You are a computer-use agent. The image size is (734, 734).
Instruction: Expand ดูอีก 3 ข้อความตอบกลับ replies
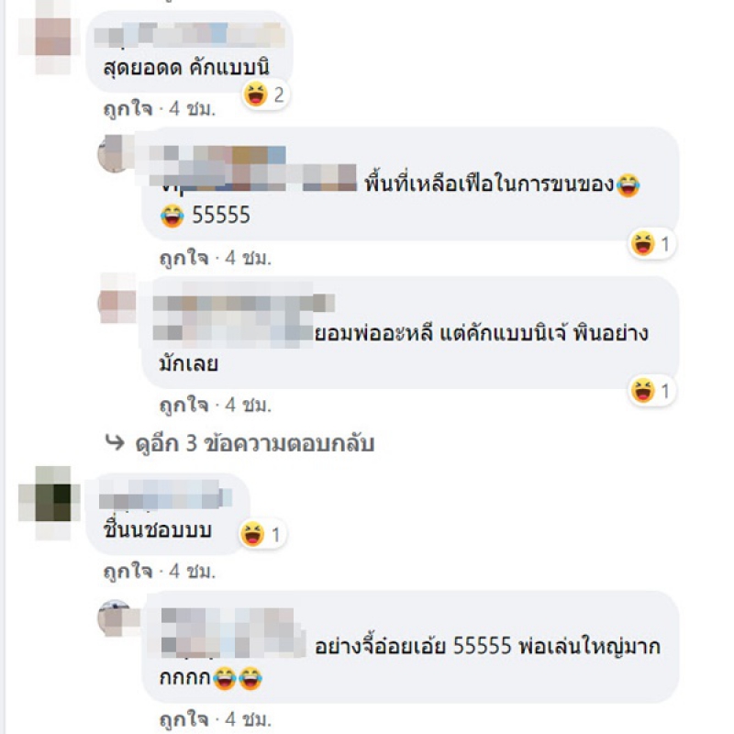(x=255, y=443)
